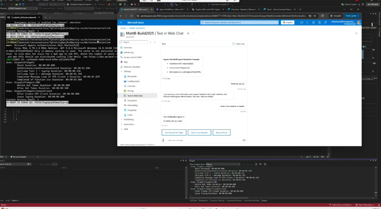Open Bot profile settings
This screenshot has height=209, width=381.
click(x=132, y=77)
